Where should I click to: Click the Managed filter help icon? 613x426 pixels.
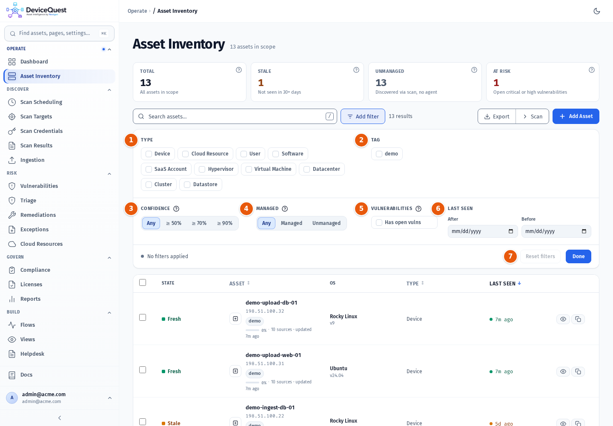click(285, 209)
